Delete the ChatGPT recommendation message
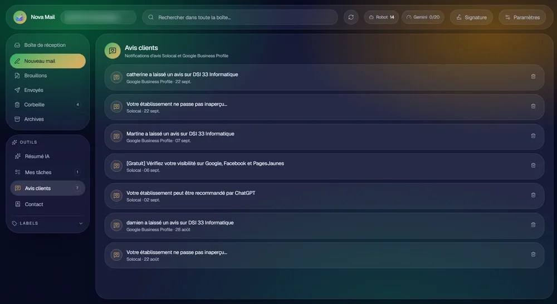 click(x=533, y=195)
